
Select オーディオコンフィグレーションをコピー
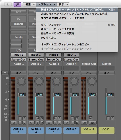(77, 44)
